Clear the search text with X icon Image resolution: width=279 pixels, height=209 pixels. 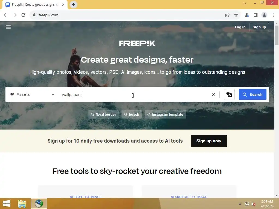click(213, 94)
